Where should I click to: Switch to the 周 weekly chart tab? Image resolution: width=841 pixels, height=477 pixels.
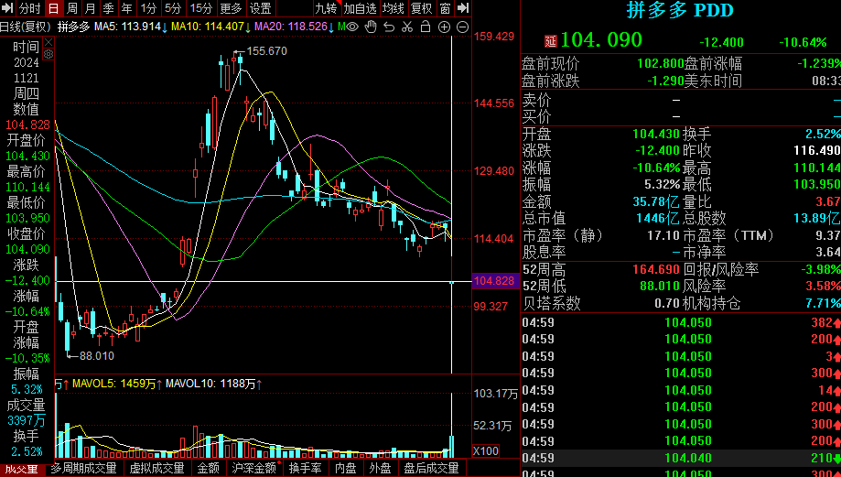tap(71, 8)
